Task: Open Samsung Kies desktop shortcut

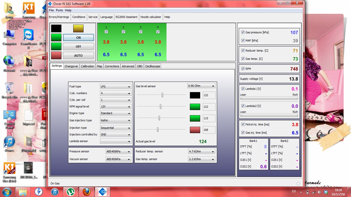Action: 29,12
